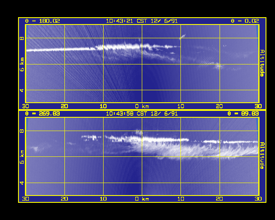Click the '6 km' tick of 10:43:21 plot
The image size is (275, 220).
(22, 64)
